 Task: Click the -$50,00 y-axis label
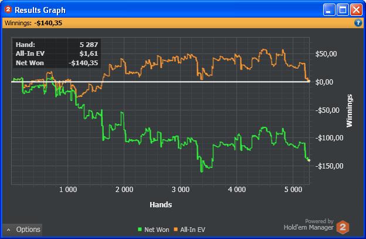[x=327, y=110]
